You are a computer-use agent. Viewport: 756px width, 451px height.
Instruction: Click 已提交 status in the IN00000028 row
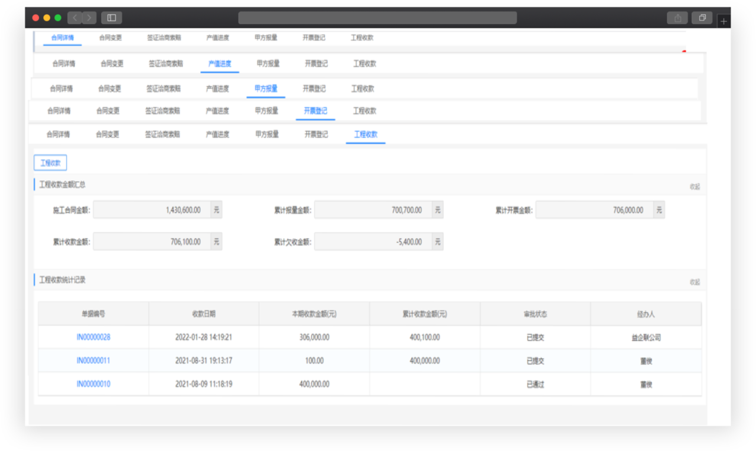(535, 338)
